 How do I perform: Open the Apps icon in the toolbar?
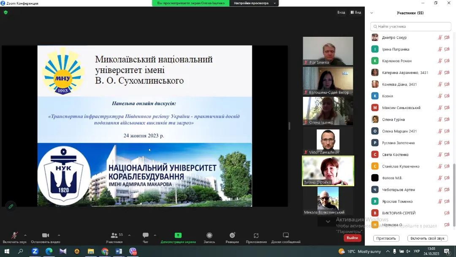click(x=256, y=235)
